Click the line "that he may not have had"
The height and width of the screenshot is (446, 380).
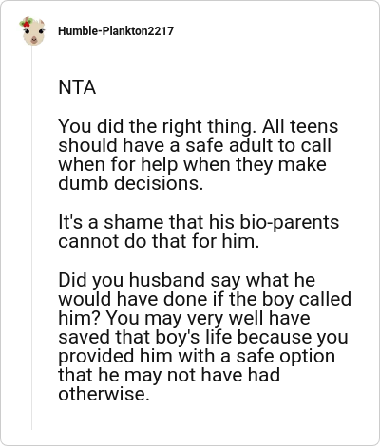[x=169, y=375]
